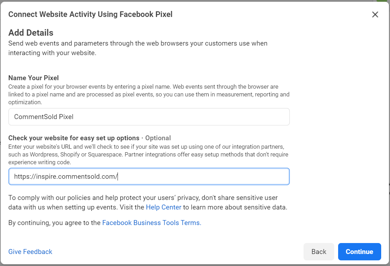The width and height of the screenshot is (390, 266).
Task: Focus the website URL input field
Action: click(149, 176)
